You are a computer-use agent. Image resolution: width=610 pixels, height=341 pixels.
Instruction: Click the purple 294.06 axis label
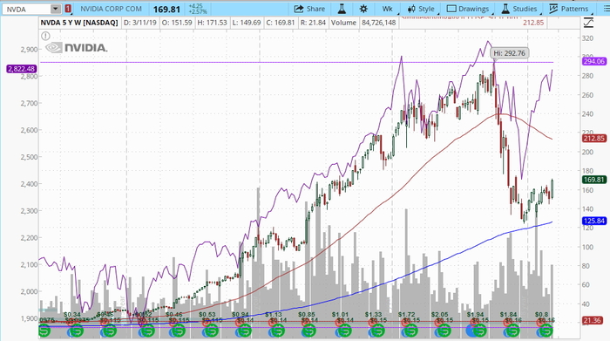click(x=594, y=61)
